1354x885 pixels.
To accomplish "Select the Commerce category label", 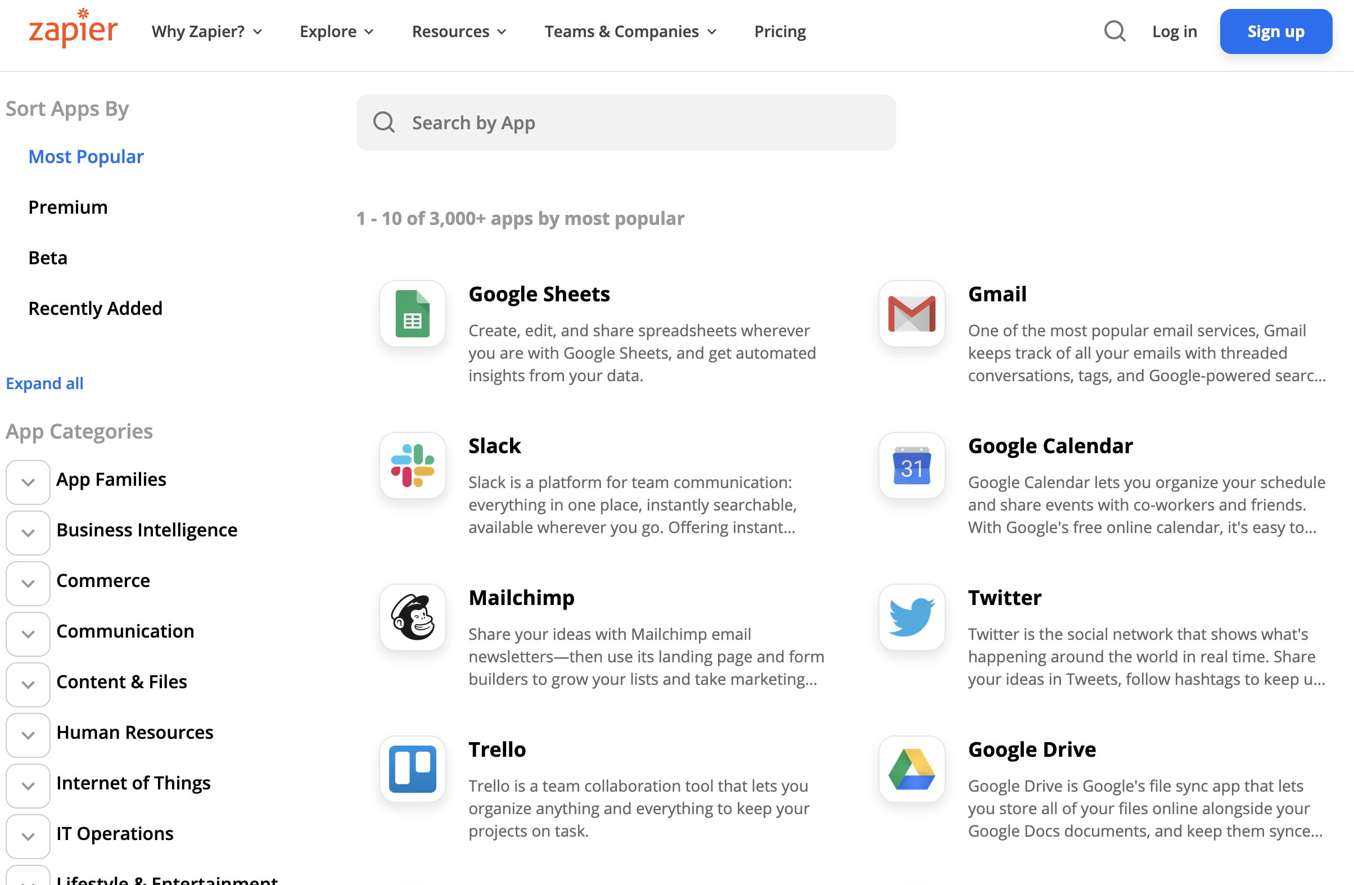I will [x=103, y=580].
